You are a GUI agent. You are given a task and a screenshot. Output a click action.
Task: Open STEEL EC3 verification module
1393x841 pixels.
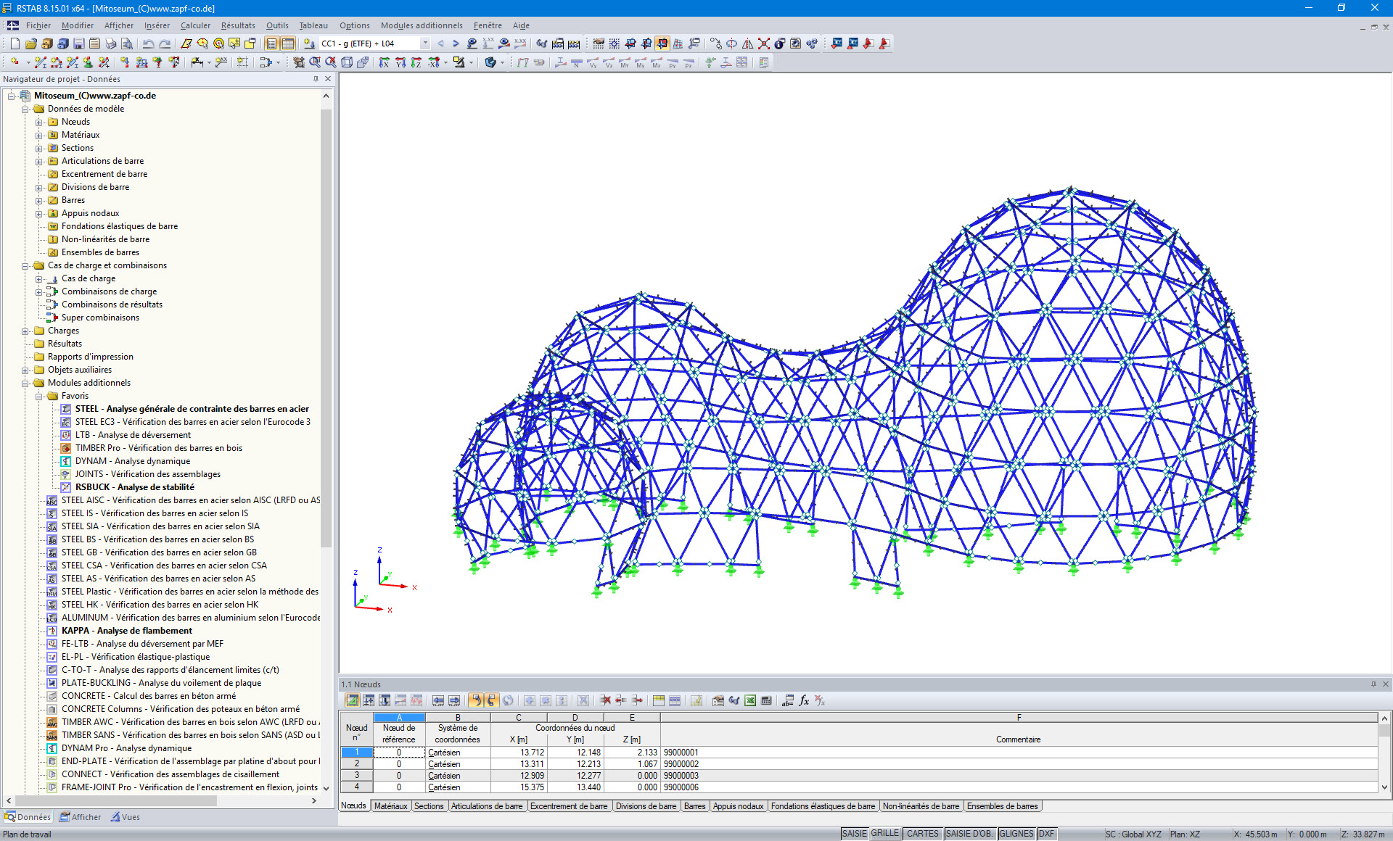tap(192, 422)
